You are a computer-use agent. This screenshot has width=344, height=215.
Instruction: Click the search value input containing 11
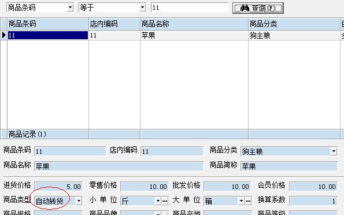(190, 8)
